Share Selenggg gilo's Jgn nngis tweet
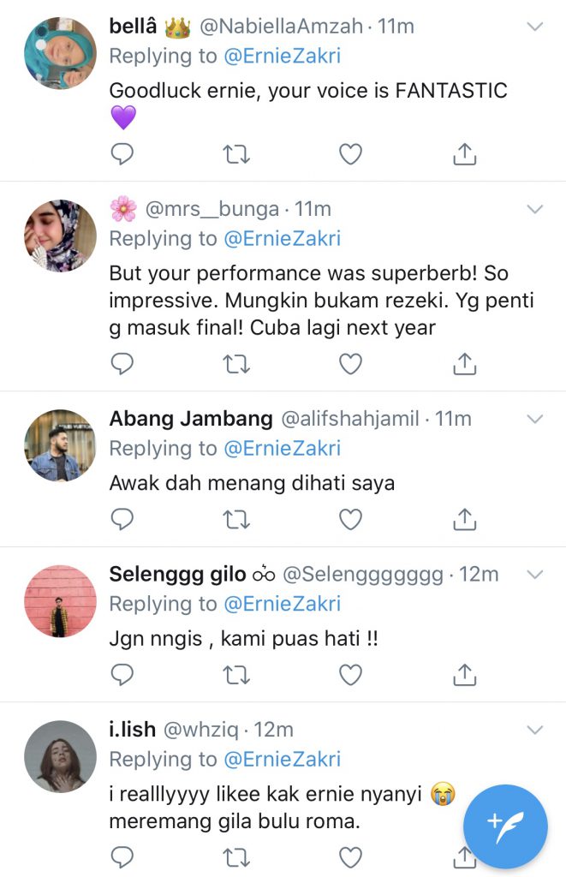The height and width of the screenshot is (877, 566). (463, 675)
